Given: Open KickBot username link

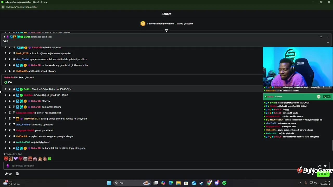Looking at the screenshot, I should tap(28, 95).
